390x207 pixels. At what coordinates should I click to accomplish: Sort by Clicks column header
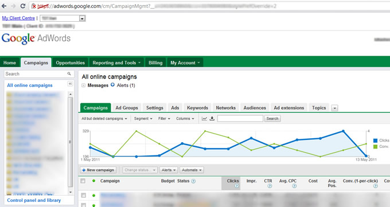(233, 181)
